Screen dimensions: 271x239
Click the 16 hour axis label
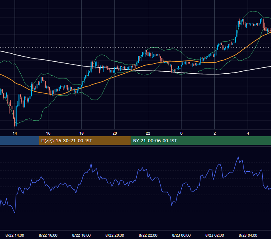coord(48,133)
